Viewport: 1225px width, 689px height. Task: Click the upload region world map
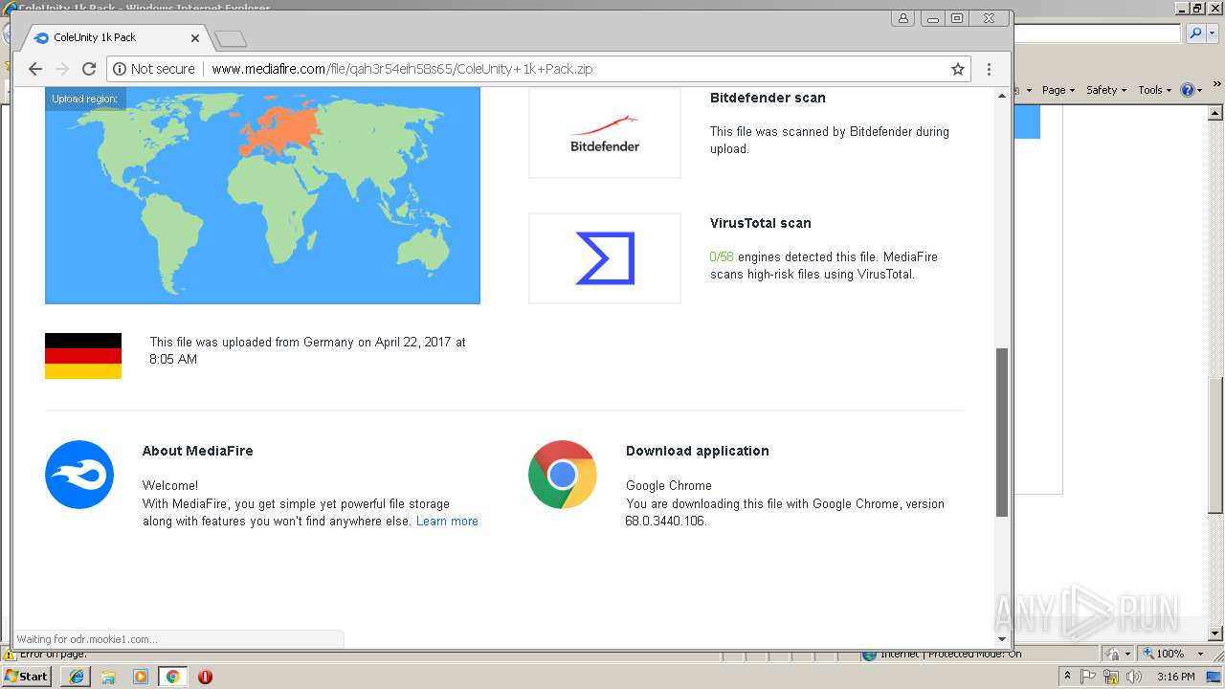point(262,196)
